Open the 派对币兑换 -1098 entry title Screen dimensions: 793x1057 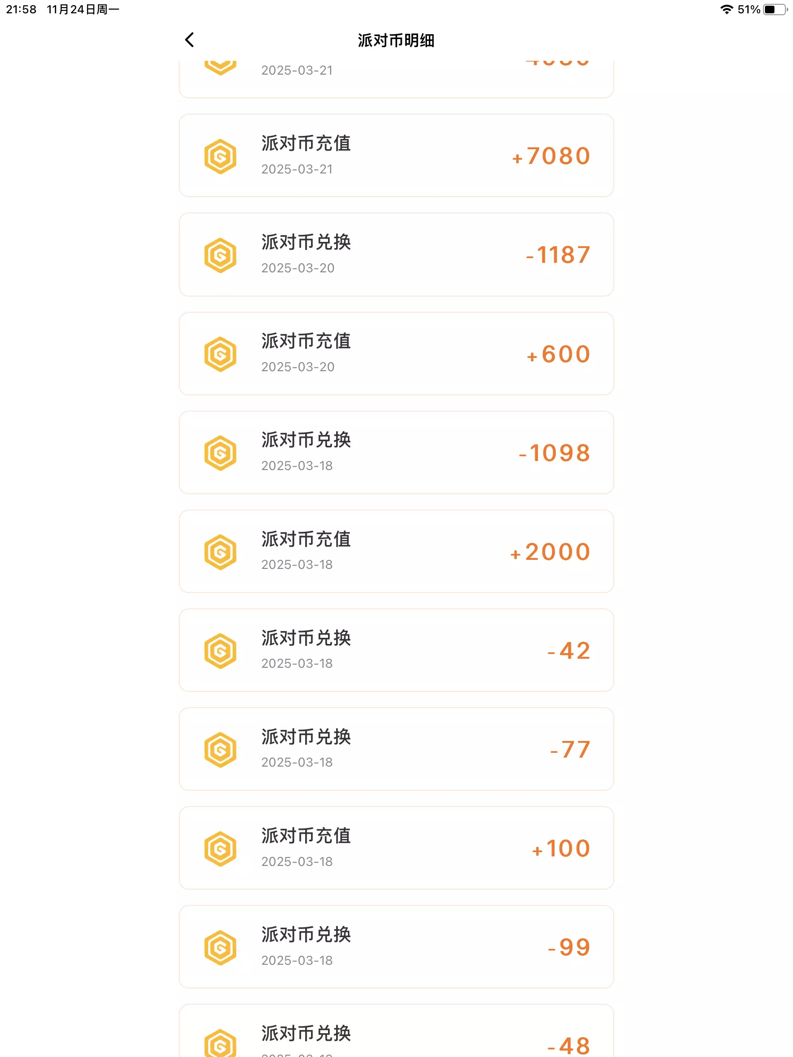tap(306, 440)
